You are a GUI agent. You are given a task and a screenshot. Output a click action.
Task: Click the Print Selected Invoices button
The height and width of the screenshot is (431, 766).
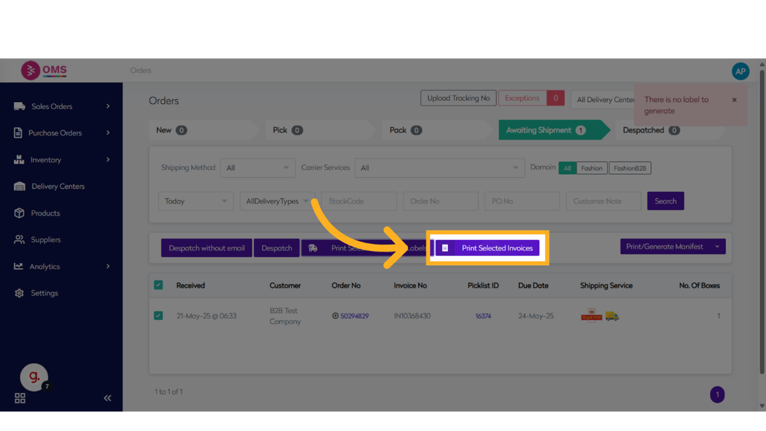click(x=487, y=248)
